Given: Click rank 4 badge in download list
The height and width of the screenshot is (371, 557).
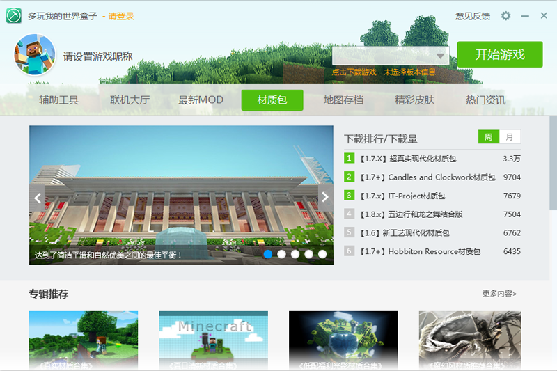Looking at the screenshot, I should click(x=349, y=214).
